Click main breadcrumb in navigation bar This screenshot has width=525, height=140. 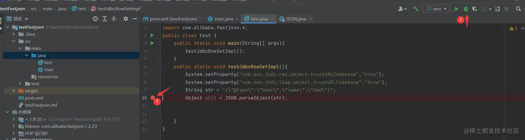coord(48,9)
